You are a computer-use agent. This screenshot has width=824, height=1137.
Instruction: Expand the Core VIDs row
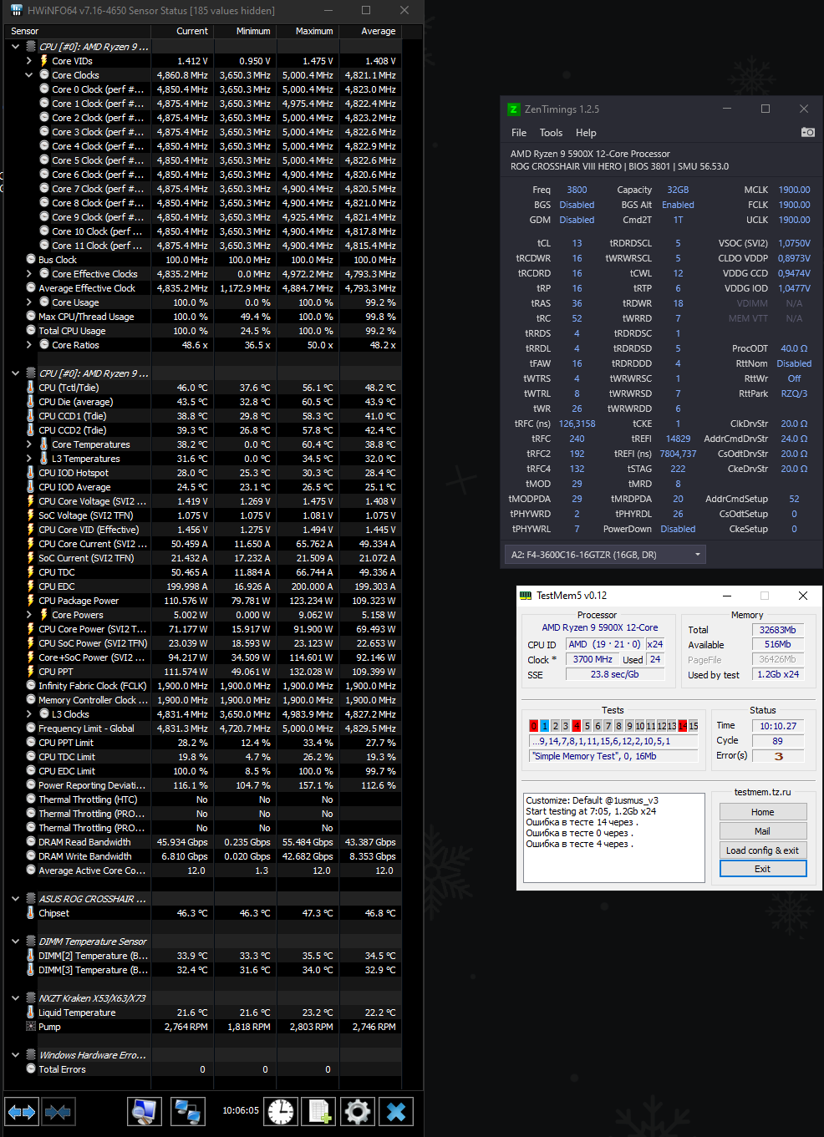tap(29, 61)
